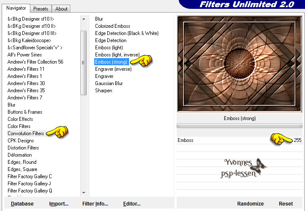This screenshot has height=211, width=305.
Task: Select Andrew's Filters 11 category
Action: [x=26, y=69]
